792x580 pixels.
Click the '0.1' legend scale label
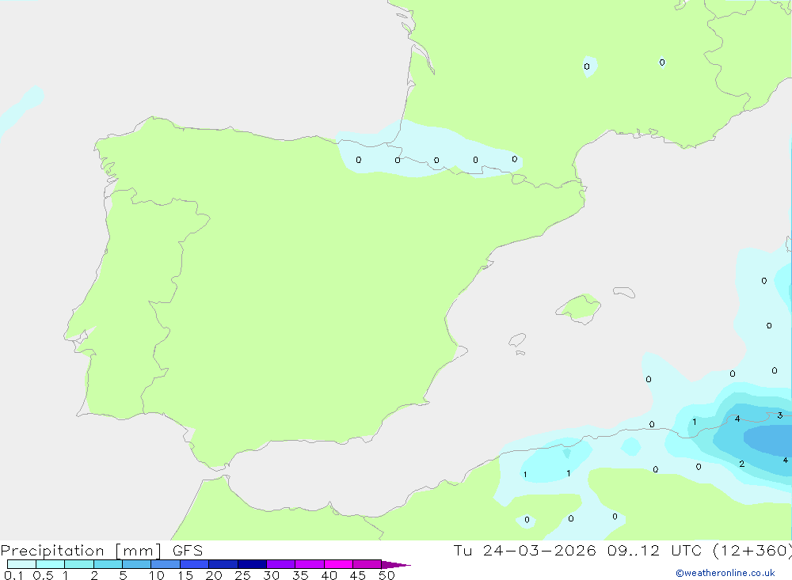[x=13, y=575]
